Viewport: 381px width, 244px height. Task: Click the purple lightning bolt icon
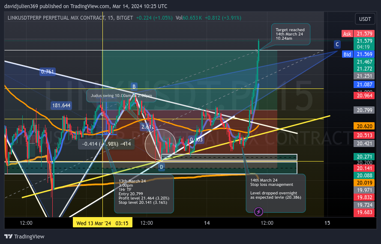[258, 212]
